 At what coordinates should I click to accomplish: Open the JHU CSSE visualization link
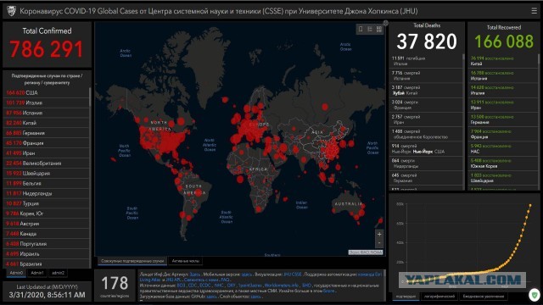coord(292,274)
